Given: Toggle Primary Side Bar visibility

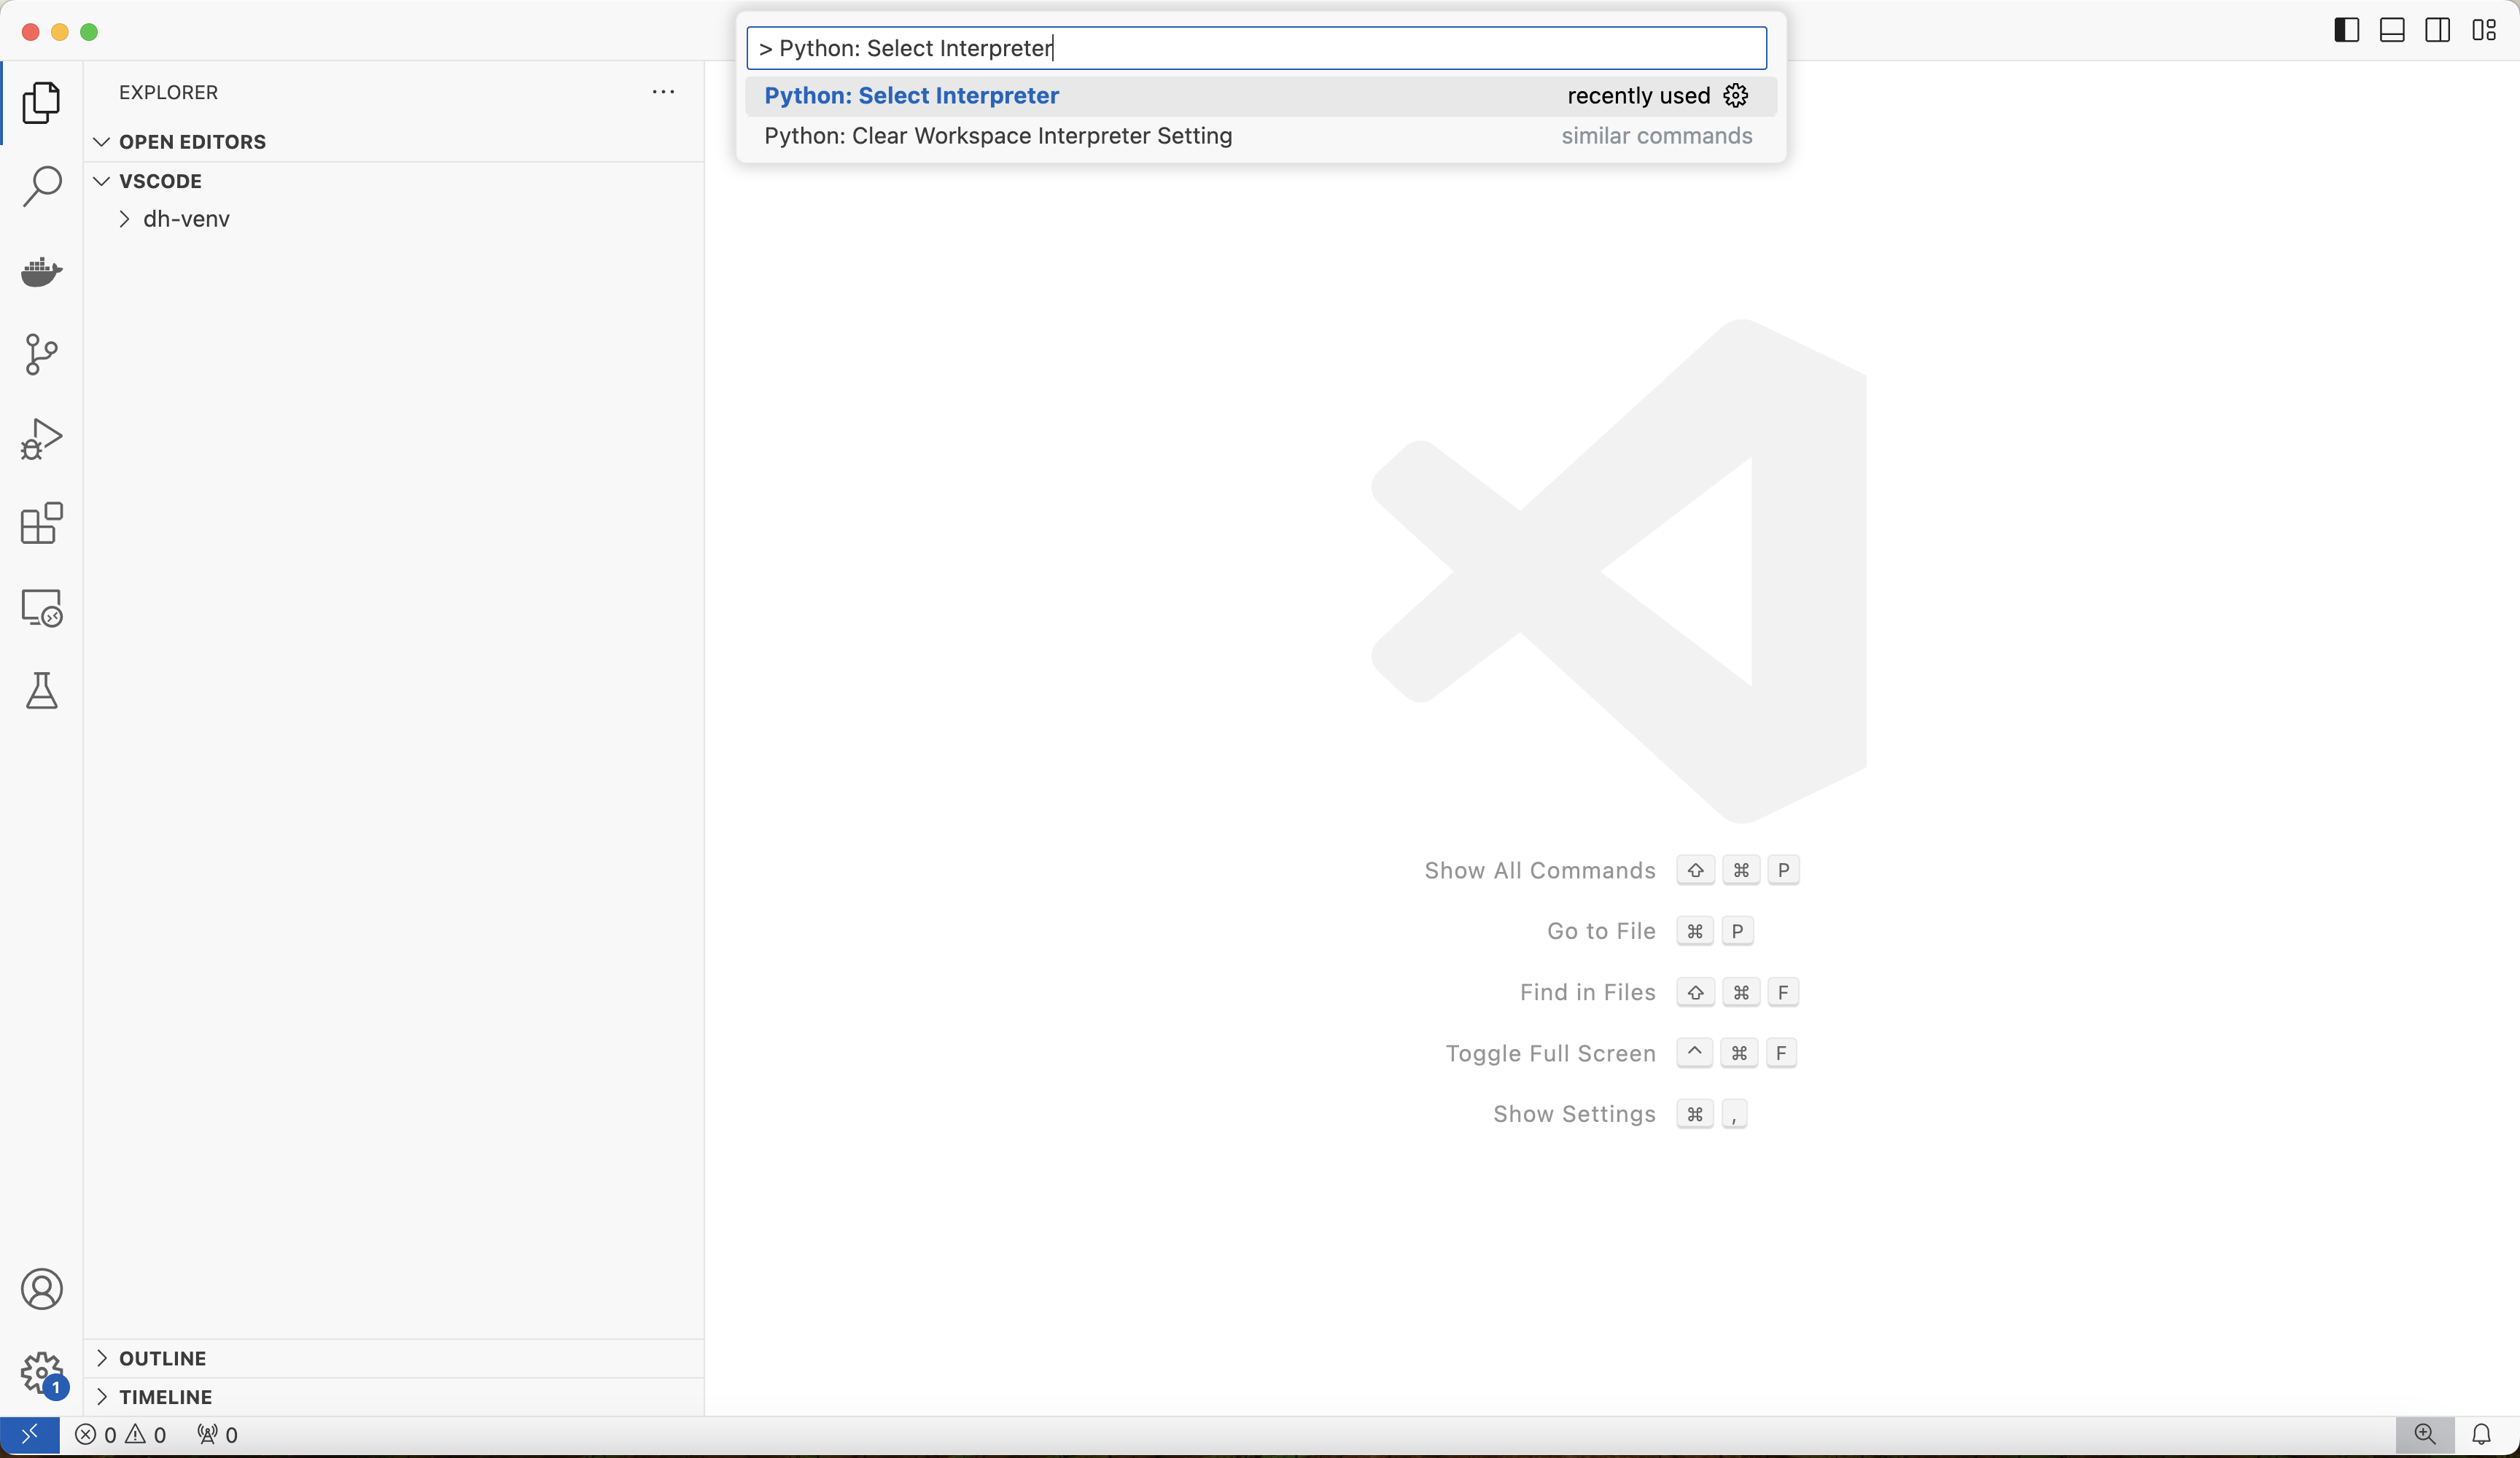Looking at the screenshot, I should tap(2346, 30).
